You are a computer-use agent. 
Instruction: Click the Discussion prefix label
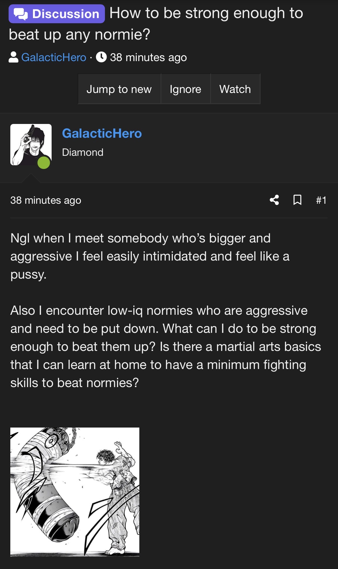pyautogui.click(x=57, y=14)
